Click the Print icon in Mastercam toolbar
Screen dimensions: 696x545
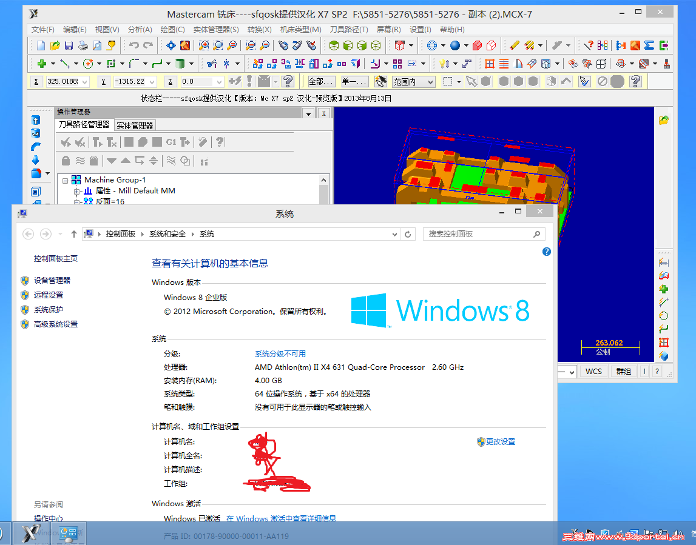(83, 45)
